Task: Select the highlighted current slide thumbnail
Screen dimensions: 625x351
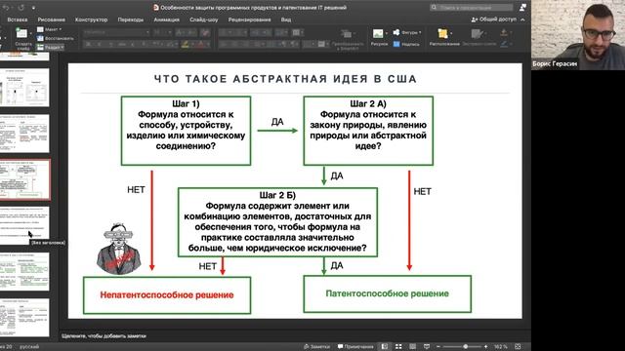Action: tap(24, 179)
